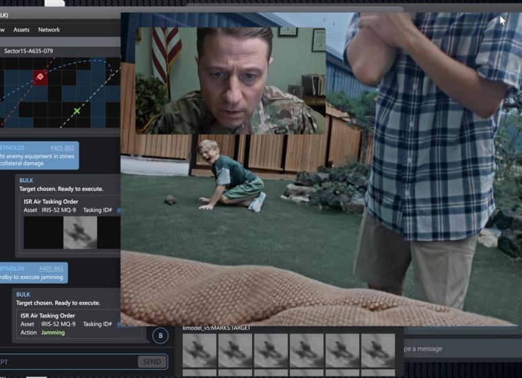Click Tasking ID link in Jamming order
522x378 pixels.
[118, 324]
